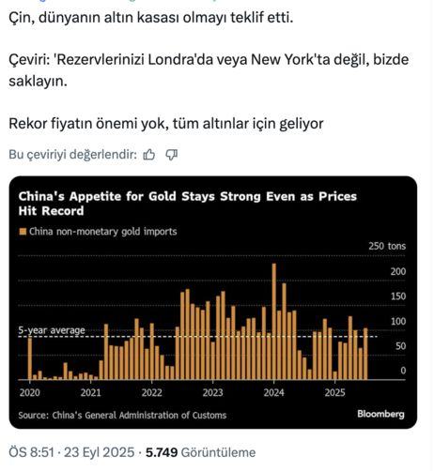The width and height of the screenshot is (434, 471).
Task: Click the 'Bu çeviriyi değerlendir' text
Action: point(73,155)
